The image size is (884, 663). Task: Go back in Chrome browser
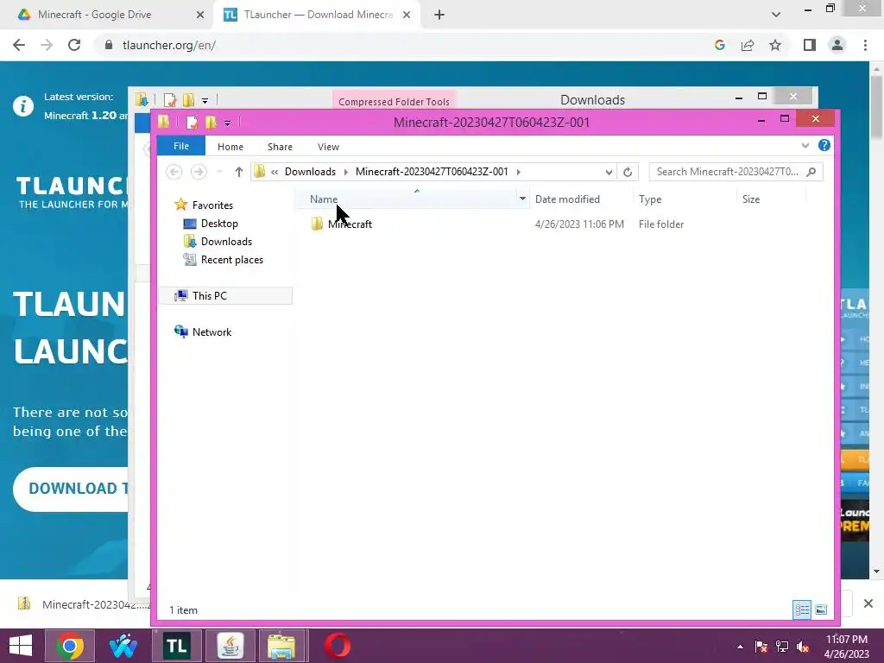(19, 45)
